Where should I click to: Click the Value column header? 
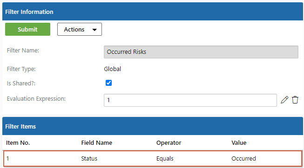point(239,142)
